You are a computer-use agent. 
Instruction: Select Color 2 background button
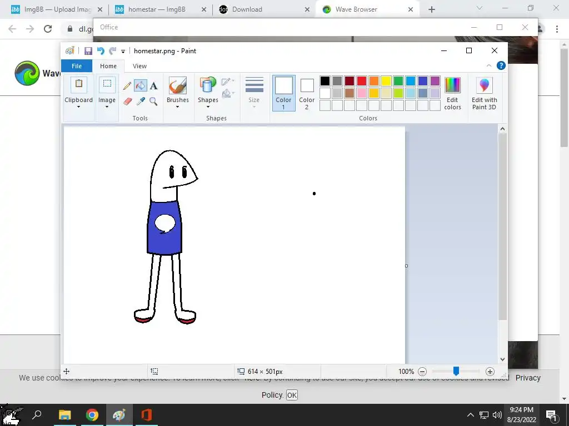tap(307, 93)
